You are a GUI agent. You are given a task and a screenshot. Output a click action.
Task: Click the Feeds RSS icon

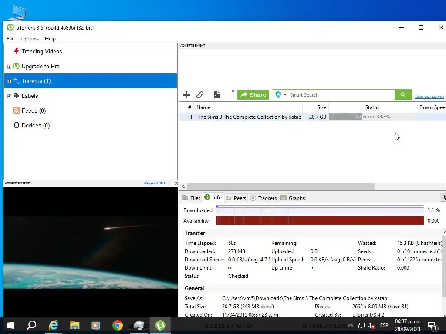point(16,110)
